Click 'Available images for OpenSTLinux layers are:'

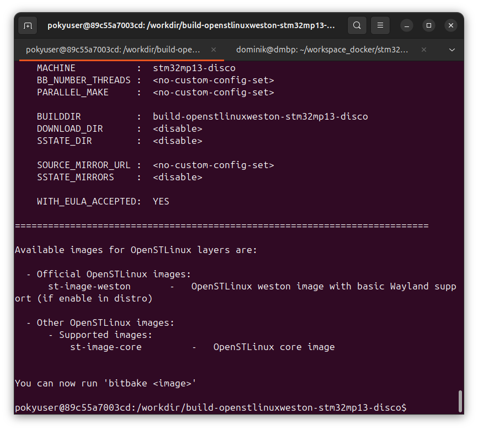click(x=136, y=250)
